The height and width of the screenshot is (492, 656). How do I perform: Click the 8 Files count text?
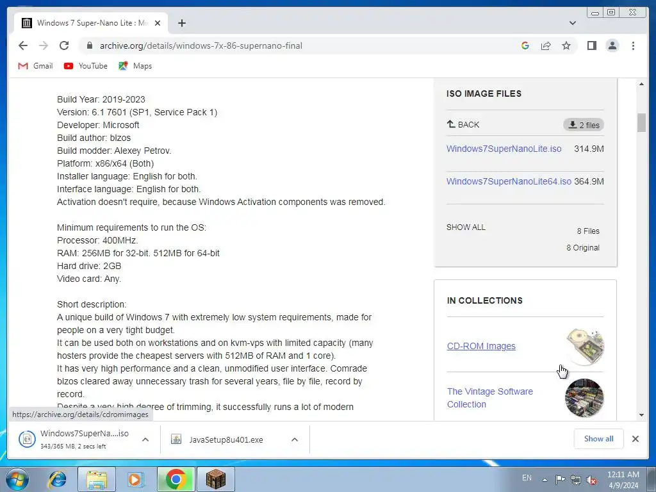(x=588, y=231)
